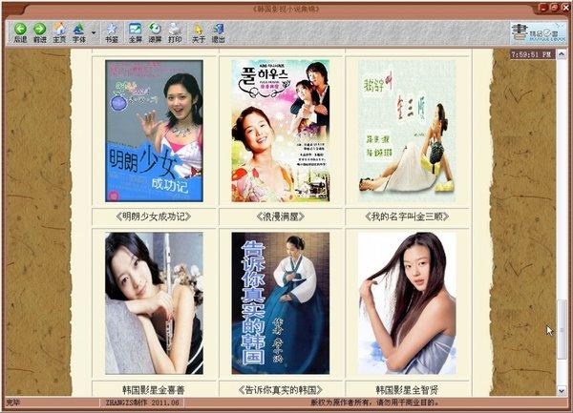Open the 我的名字叫金三顺 cover image
Image resolution: width=573 pixels, height=413 pixels.
tap(407, 131)
